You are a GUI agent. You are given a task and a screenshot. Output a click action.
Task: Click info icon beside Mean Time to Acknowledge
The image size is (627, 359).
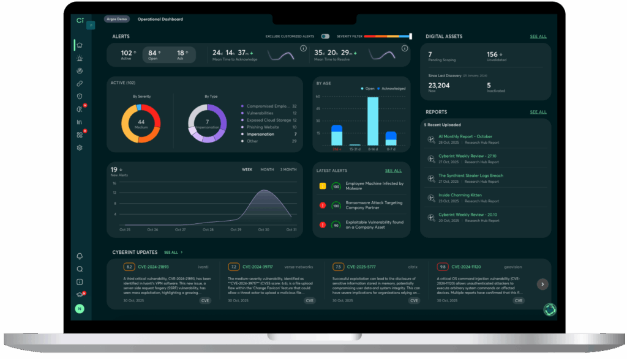pyautogui.click(x=302, y=48)
